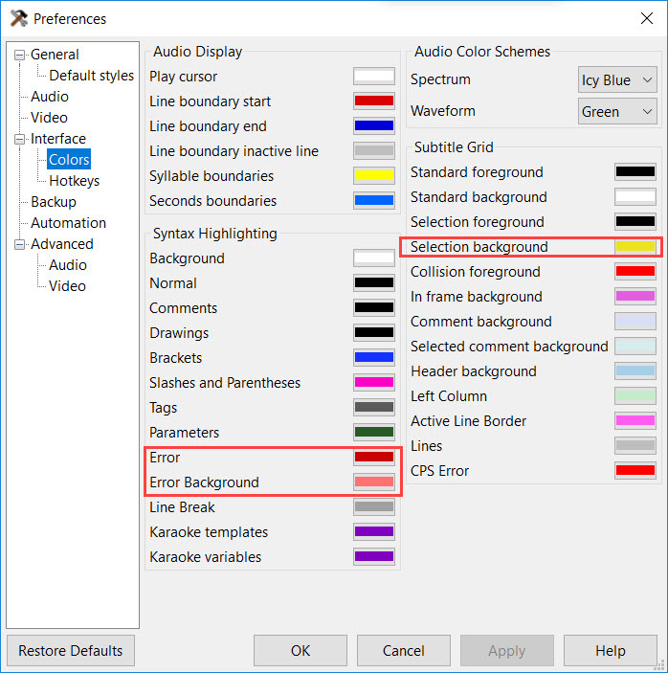
Task: Open the Karaoke templates purple swatch
Action: pyautogui.click(x=373, y=531)
